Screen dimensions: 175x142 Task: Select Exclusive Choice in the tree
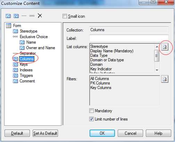[x=34, y=37]
